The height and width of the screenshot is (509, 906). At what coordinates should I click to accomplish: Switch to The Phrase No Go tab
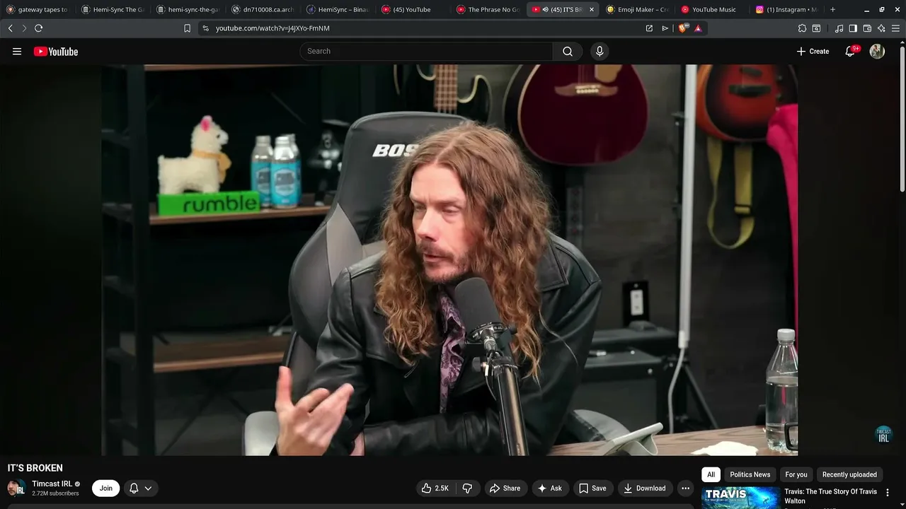pyautogui.click(x=488, y=10)
